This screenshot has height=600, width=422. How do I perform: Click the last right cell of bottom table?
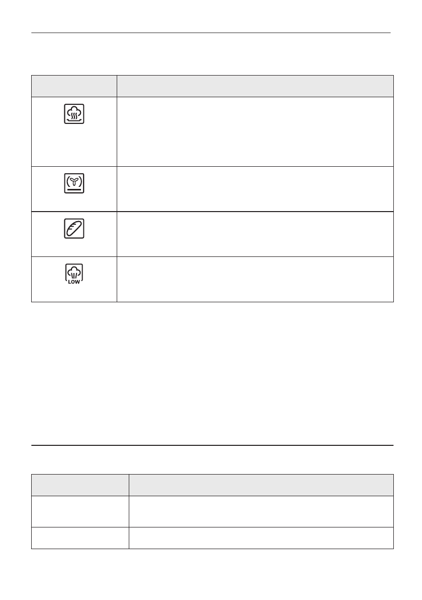261,538
